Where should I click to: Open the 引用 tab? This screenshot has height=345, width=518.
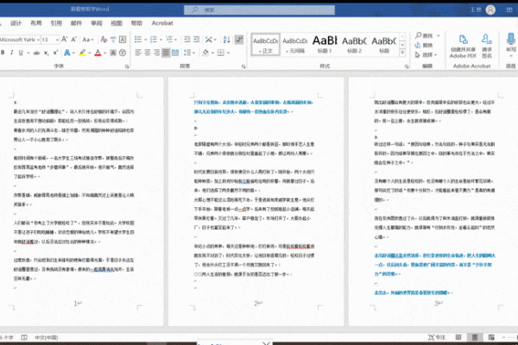56,23
